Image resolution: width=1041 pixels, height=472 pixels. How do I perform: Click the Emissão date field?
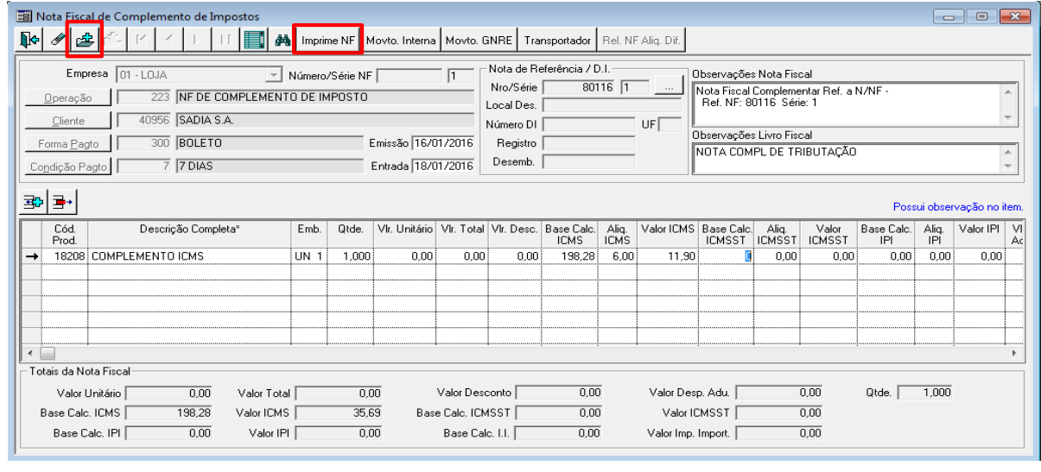pos(443,143)
